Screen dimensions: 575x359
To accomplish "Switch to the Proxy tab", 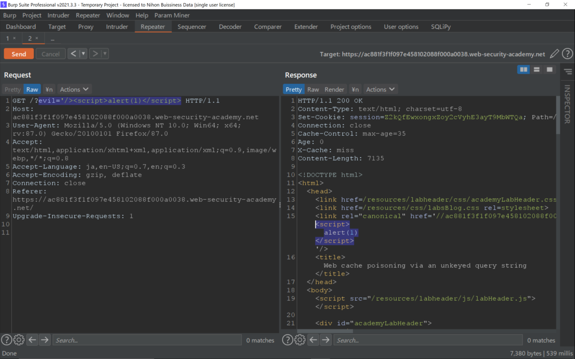I will tap(86, 27).
